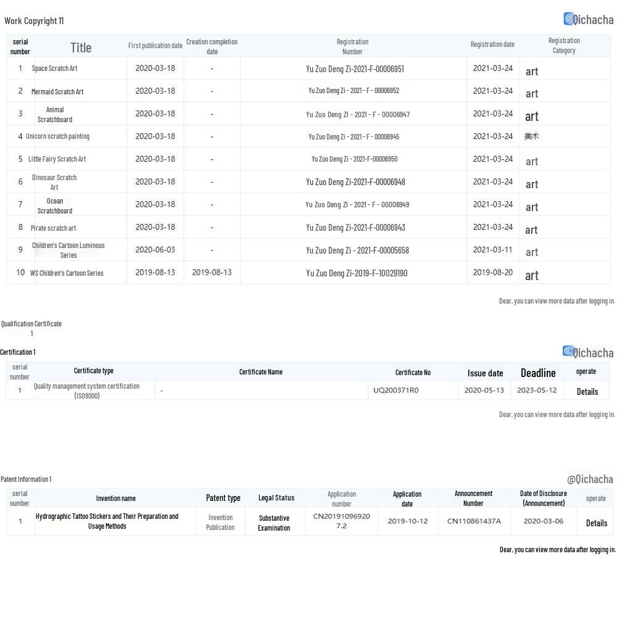Click the Legal Status column header
This screenshot has height=617, width=617.
click(276, 498)
